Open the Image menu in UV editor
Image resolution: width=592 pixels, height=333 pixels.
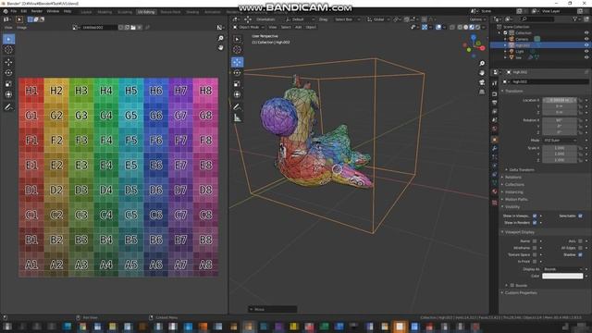[x=21, y=28]
